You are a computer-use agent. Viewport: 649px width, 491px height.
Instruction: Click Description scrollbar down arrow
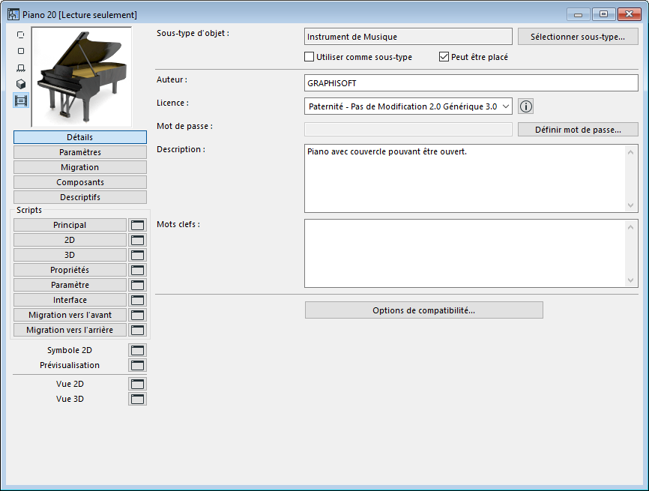click(x=630, y=205)
